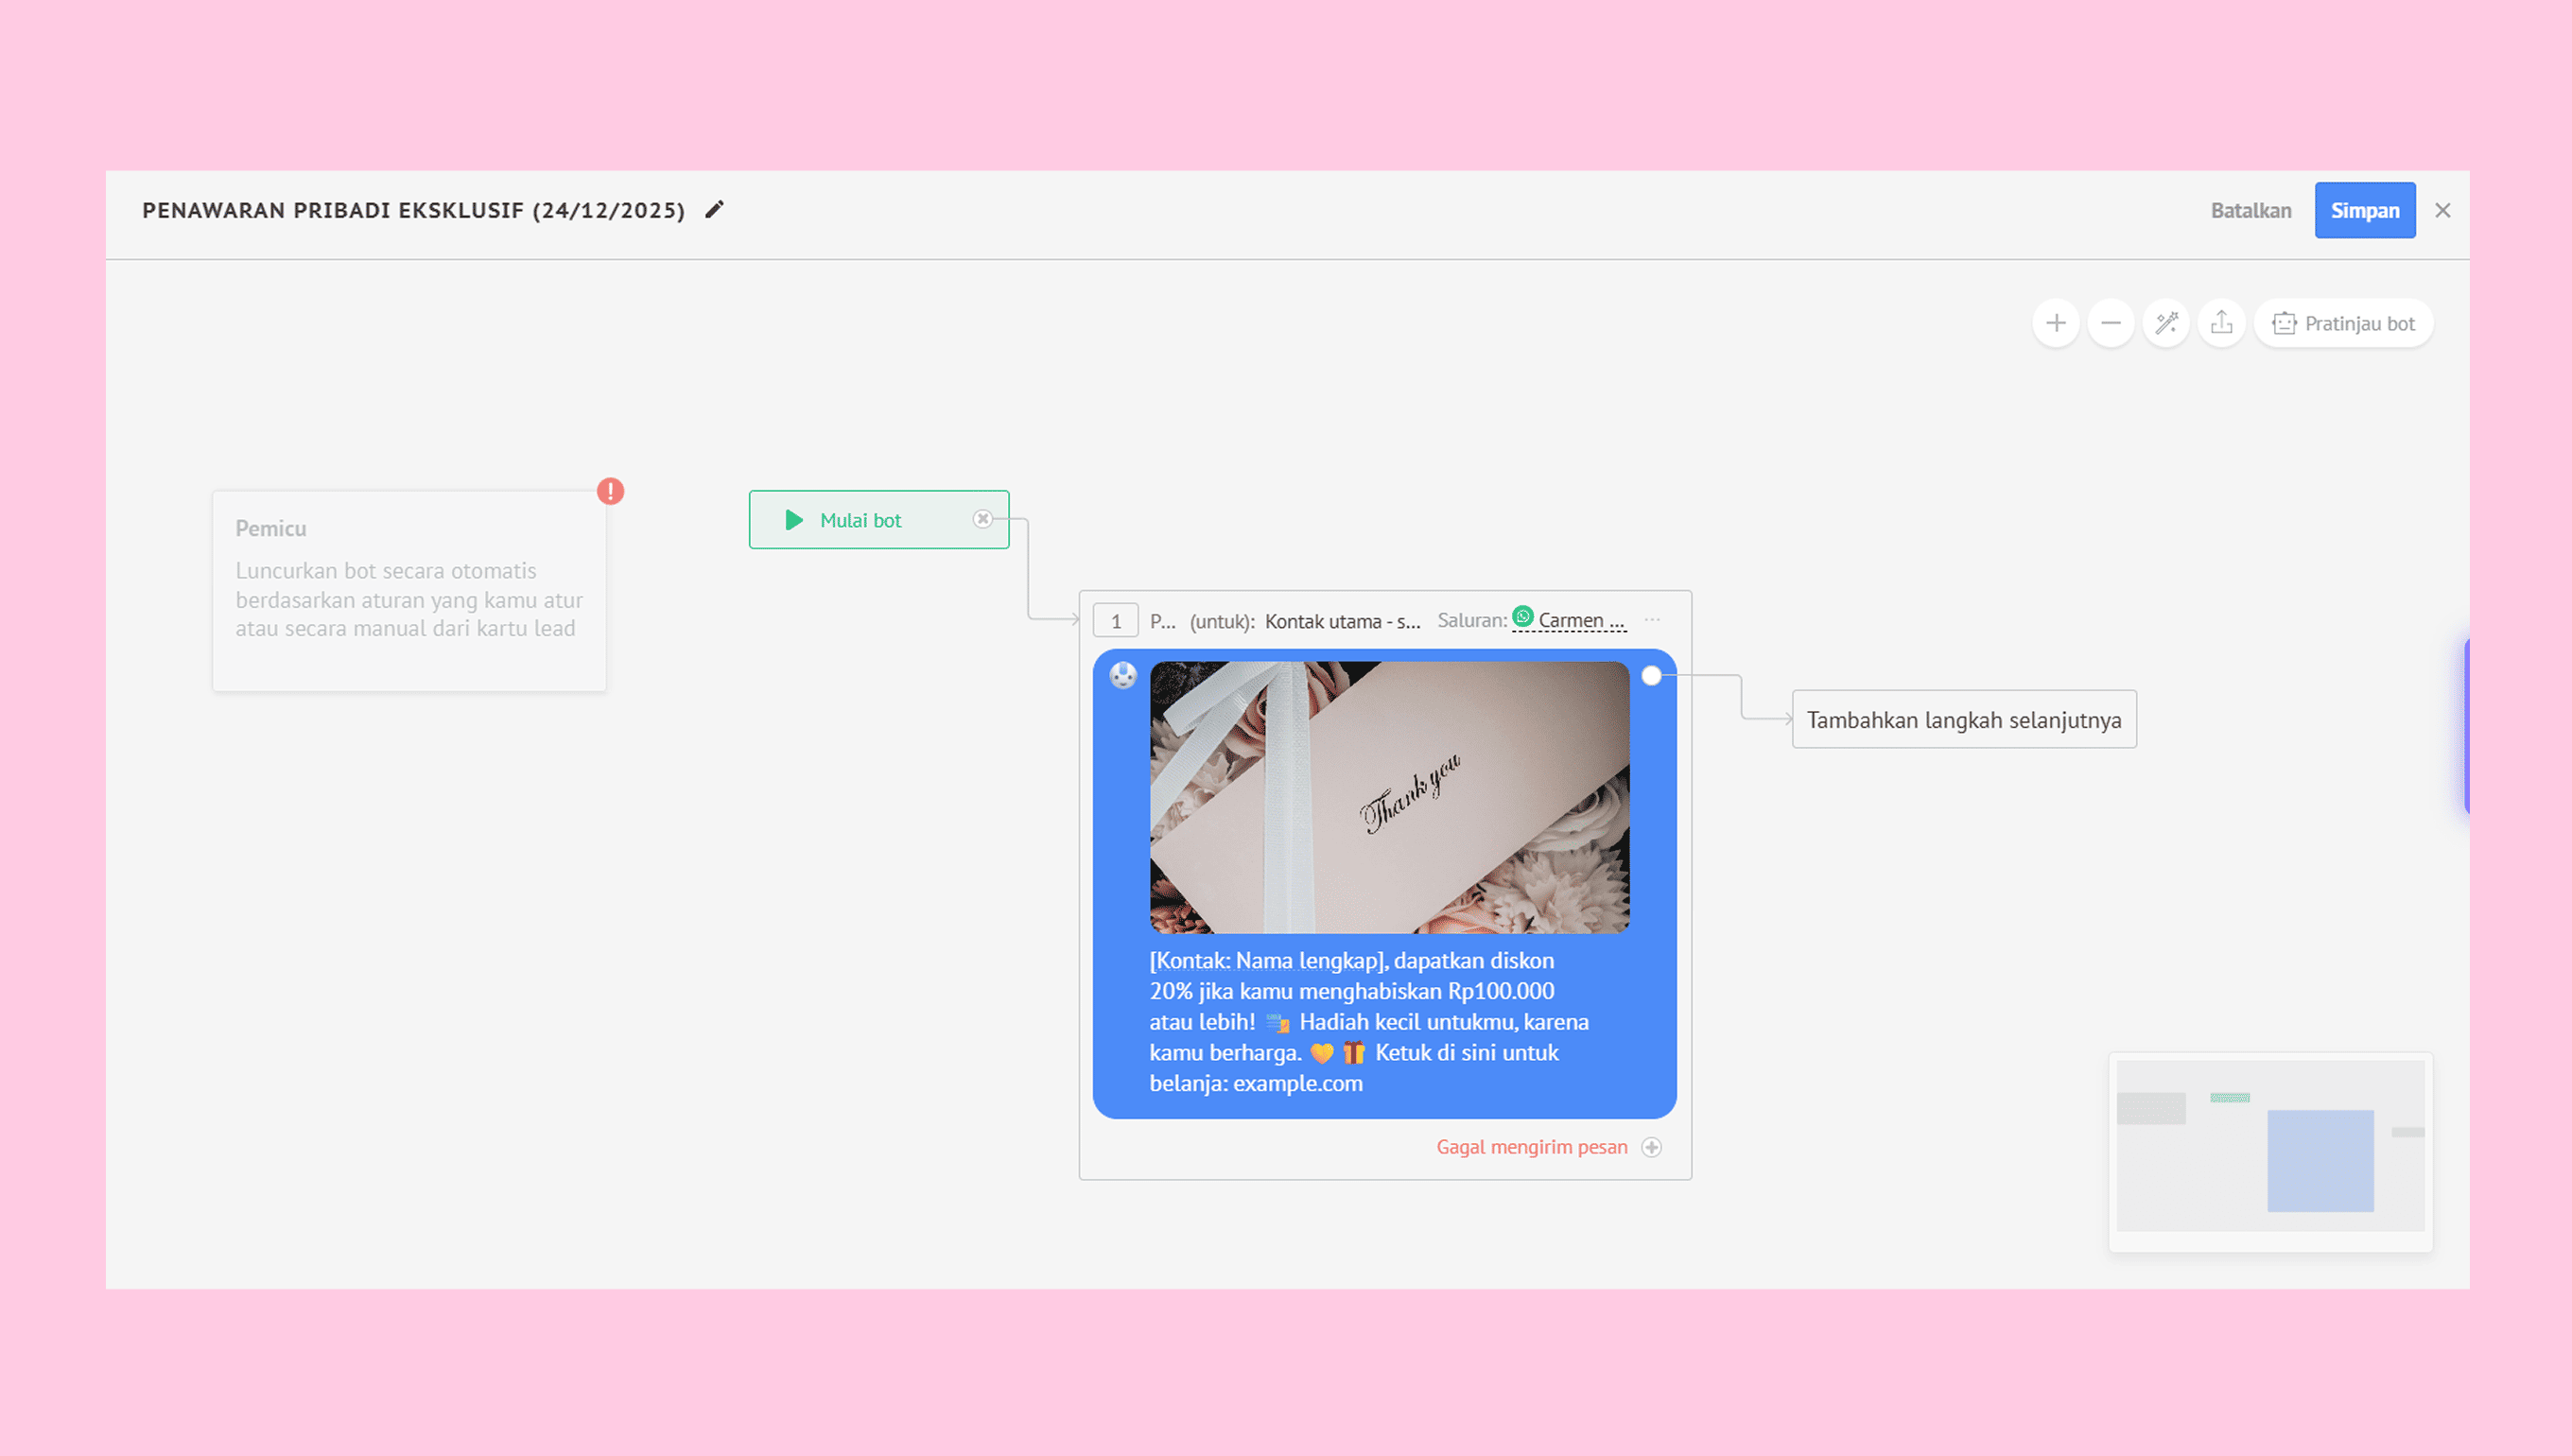Click the white output connector dot
Viewport: 2572px width, 1456px height.
click(1652, 676)
